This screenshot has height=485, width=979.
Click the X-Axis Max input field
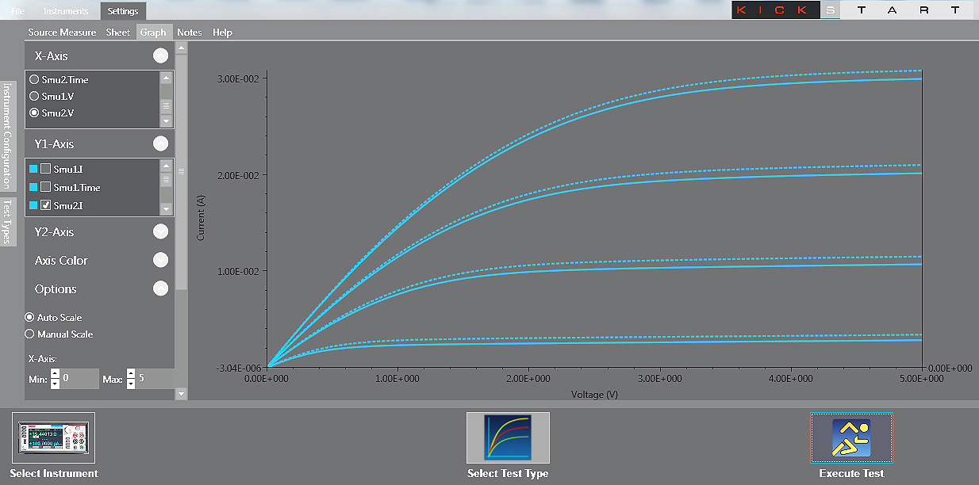tap(155, 379)
